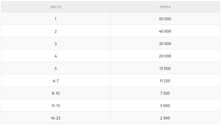Click the 11 250 prize cell
This screenshot has height=125, width=221.
[x=165, y=81]
